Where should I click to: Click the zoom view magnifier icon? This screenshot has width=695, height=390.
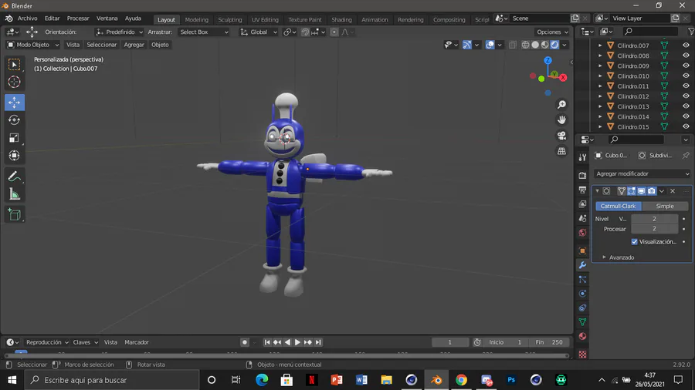tap(561, 104)
